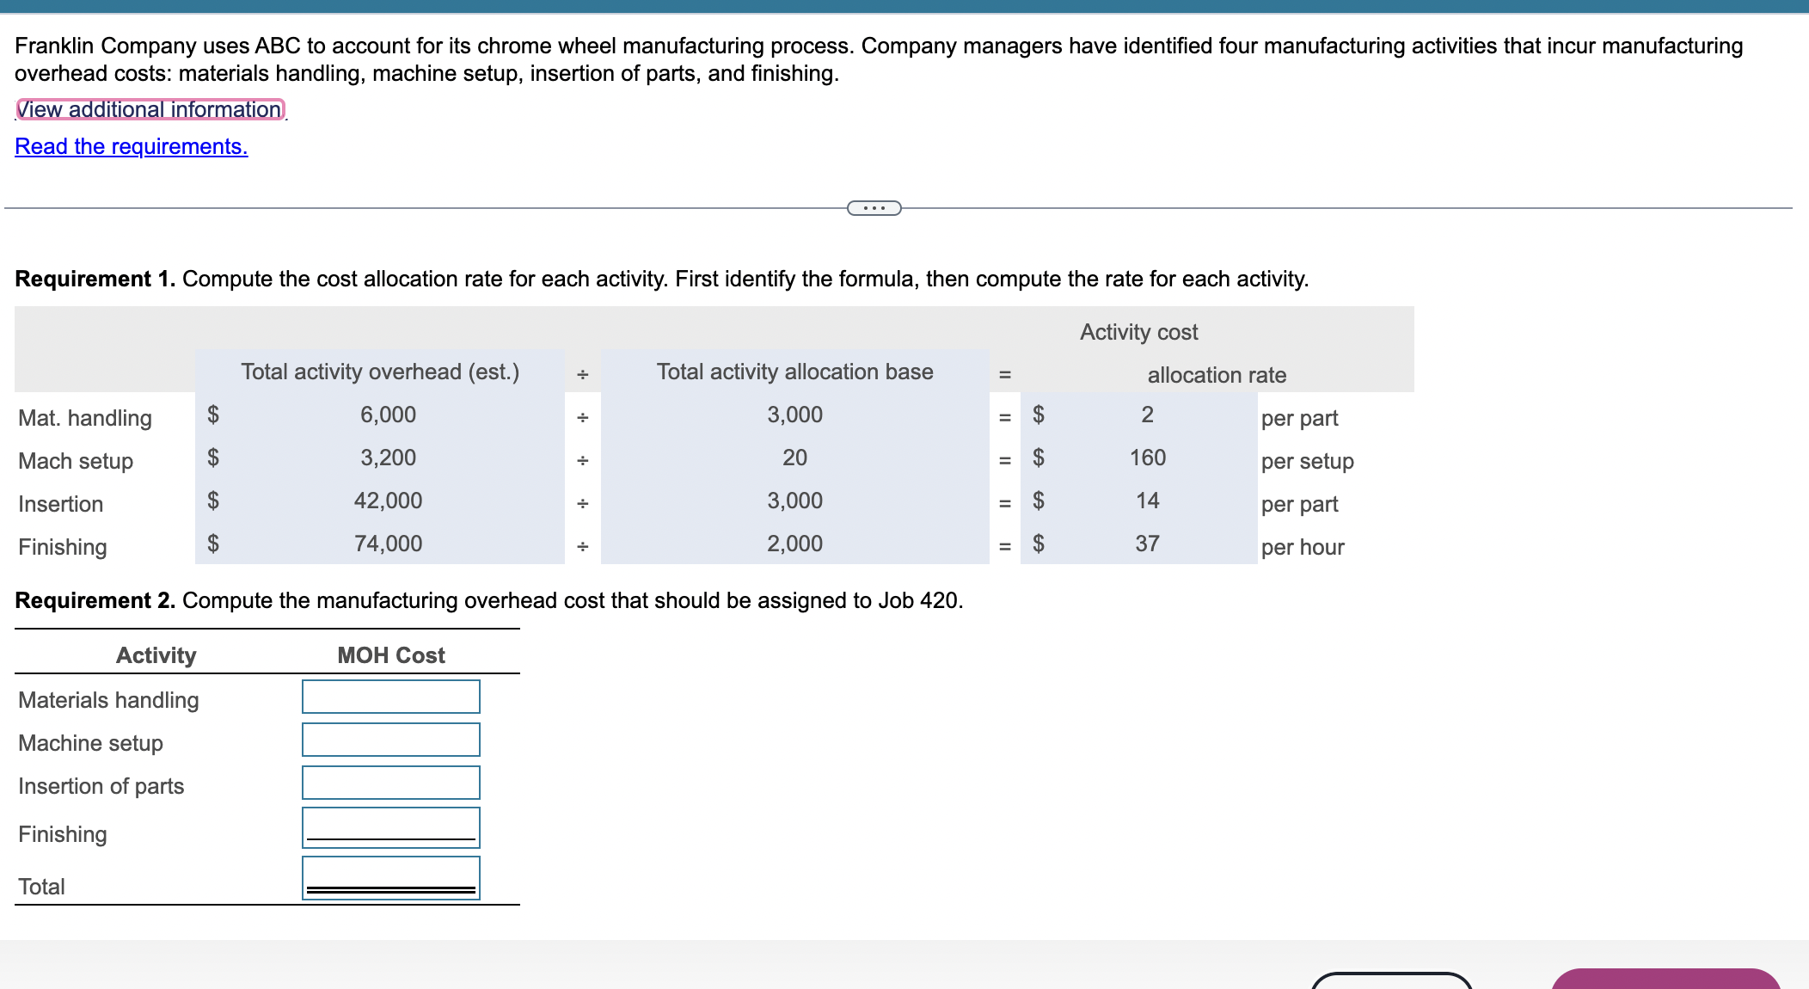The width and height of the screenshot is (1809, 989).
Task: Click the Insertion of parts MOH Cost field
Action: pos(389,783)
